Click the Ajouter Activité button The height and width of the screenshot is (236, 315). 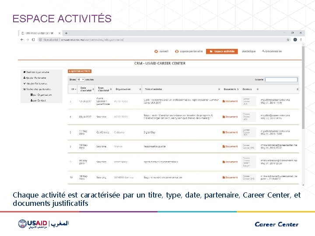coord(80,71)
